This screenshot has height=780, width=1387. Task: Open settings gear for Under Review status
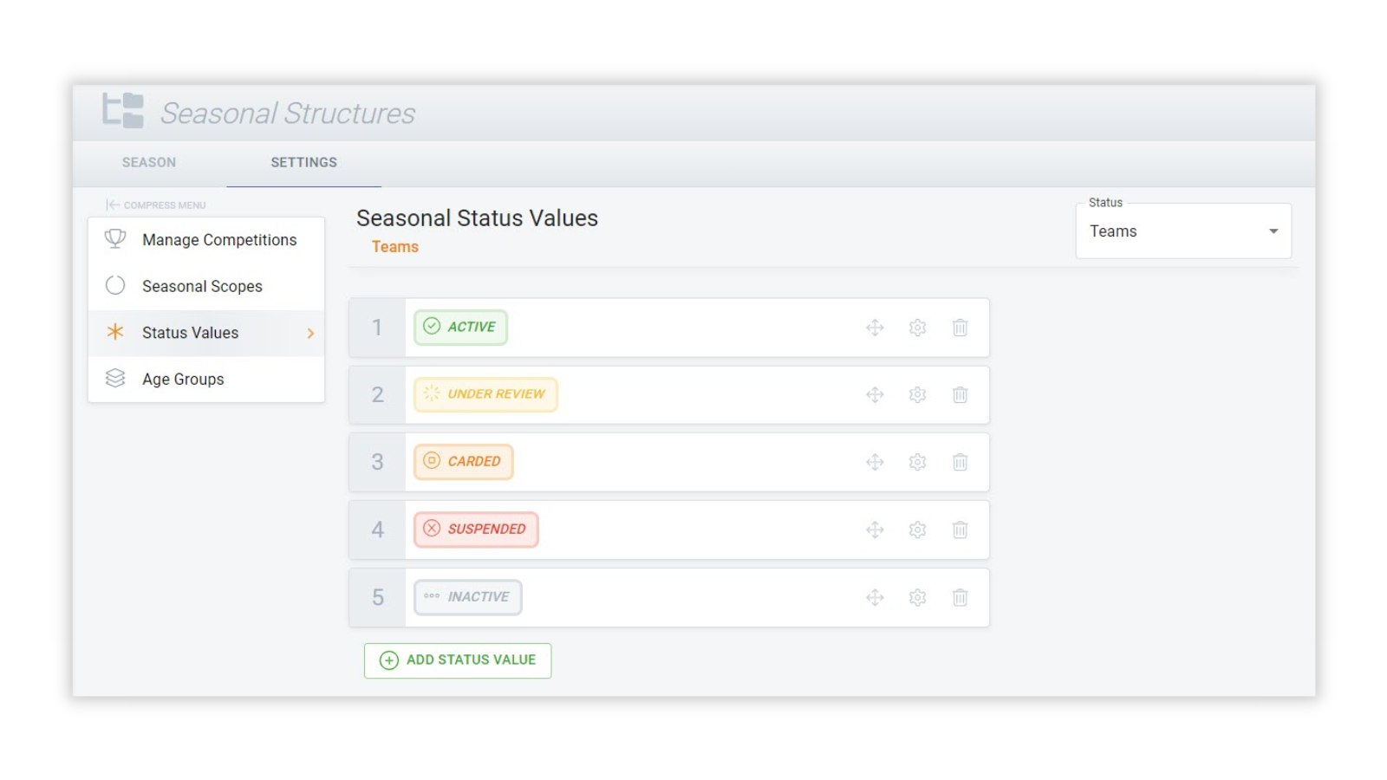[x=917, y=395]
